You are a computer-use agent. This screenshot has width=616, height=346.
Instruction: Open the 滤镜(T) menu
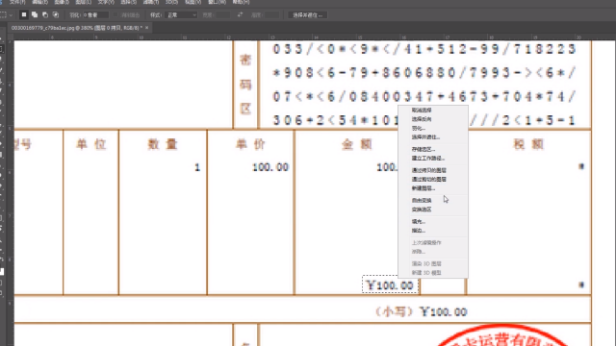[151, 2]
